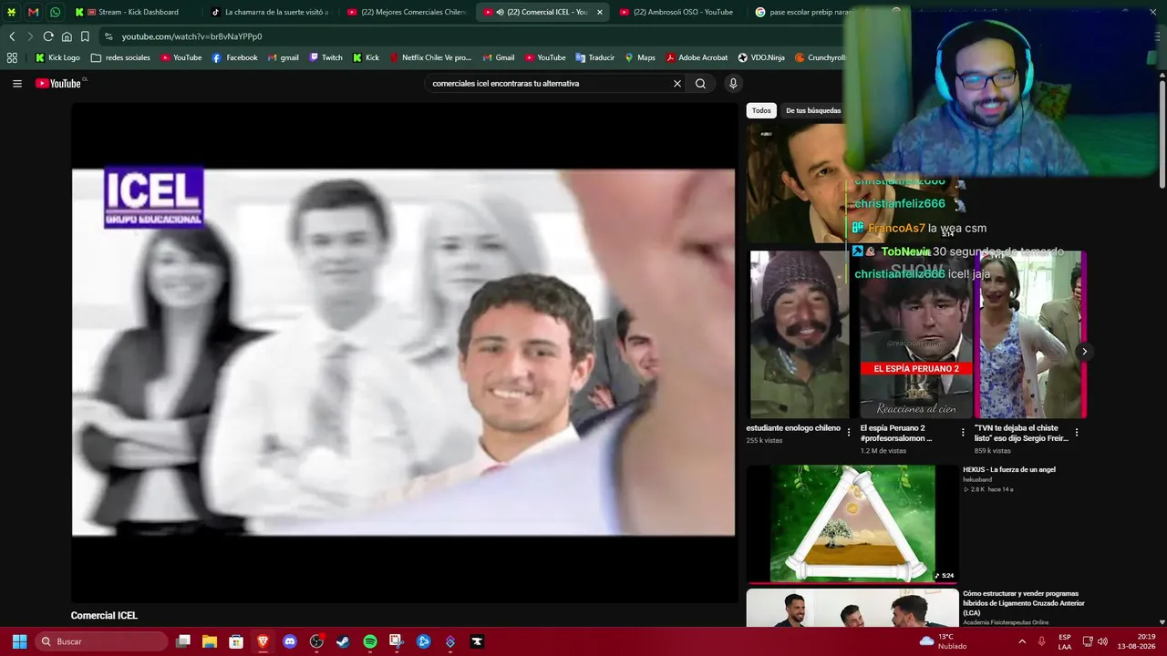Open Task View on the taskbar

(183, 641)
